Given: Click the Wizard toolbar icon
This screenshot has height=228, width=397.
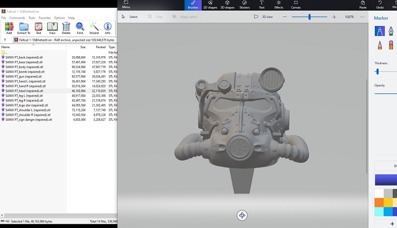Looking at the screenshot, I should (x=94, y=28).
